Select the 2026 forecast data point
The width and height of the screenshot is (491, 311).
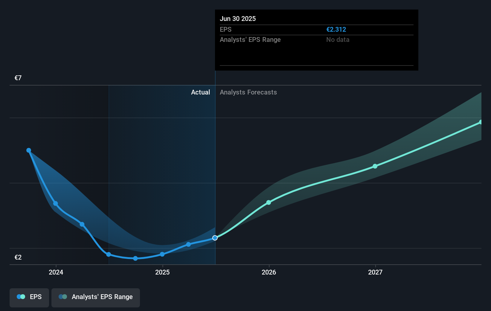tap(269, 202)
